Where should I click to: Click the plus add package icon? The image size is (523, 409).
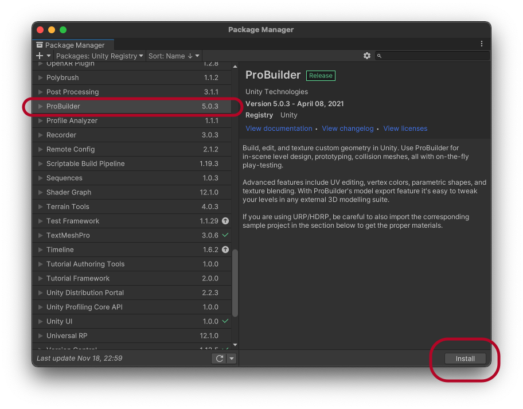(40, 56)
